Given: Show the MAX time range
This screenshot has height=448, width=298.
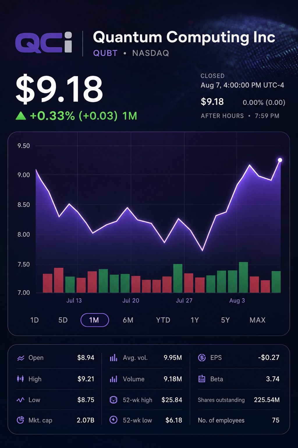Looking at the screenshot, I should (258, 320).
